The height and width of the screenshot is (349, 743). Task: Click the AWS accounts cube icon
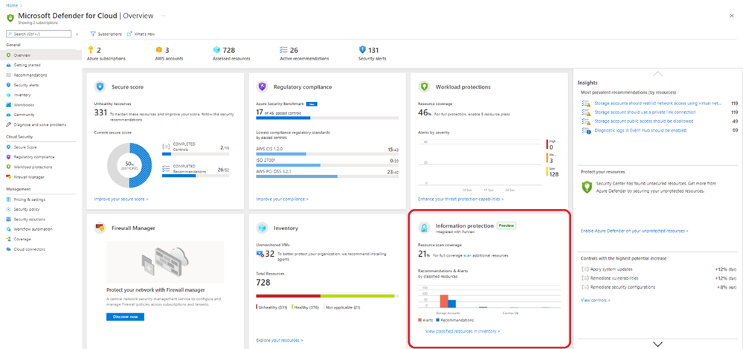159,50
